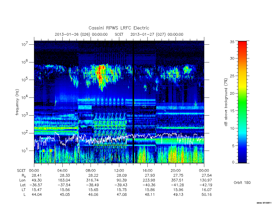Click the Lon value 316.74

[x=92, y=180]
